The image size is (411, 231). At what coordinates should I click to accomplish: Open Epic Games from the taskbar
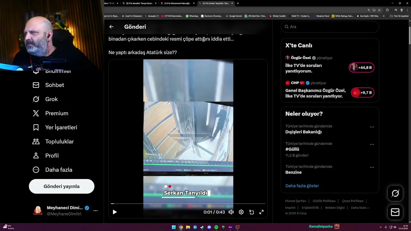click(223, 227)
